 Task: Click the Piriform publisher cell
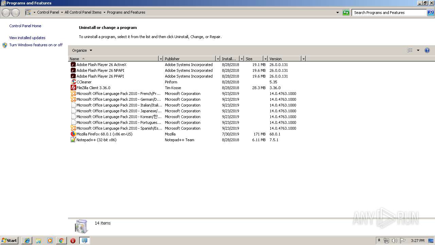click(x=171, y=82)
